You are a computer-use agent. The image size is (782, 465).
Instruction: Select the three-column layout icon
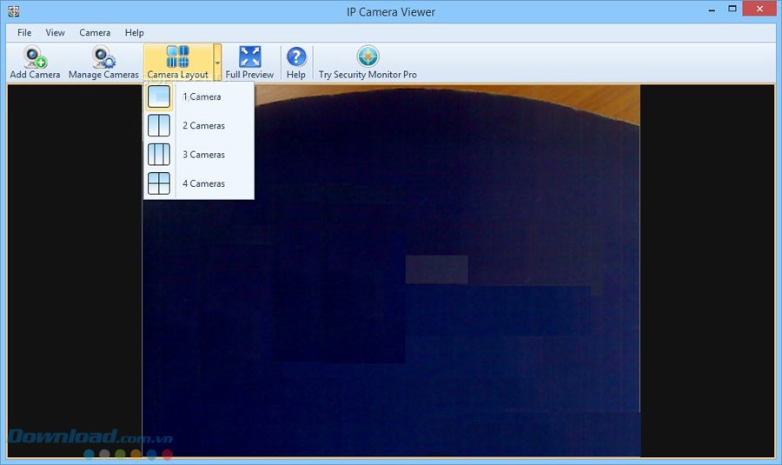(x=159, y=155)
